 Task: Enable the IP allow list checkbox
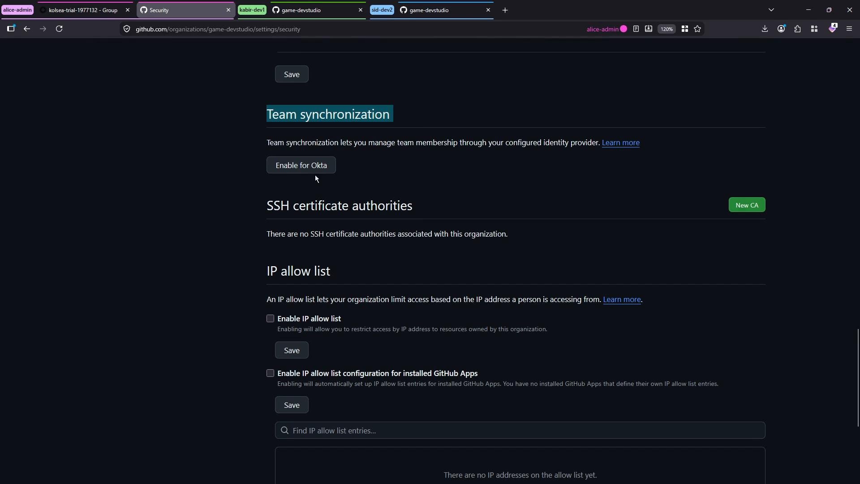tap(270, 319)
